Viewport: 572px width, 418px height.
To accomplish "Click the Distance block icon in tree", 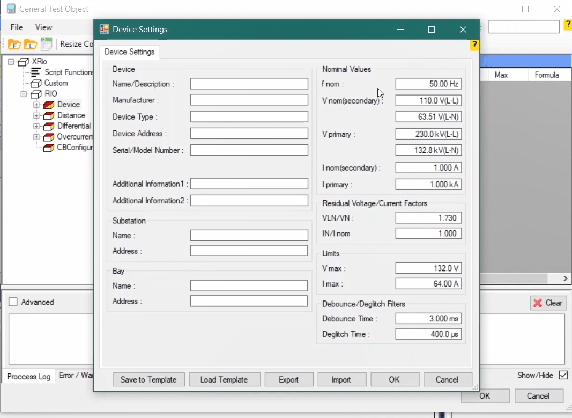I will pyautogui.click(x=49, y=115).
